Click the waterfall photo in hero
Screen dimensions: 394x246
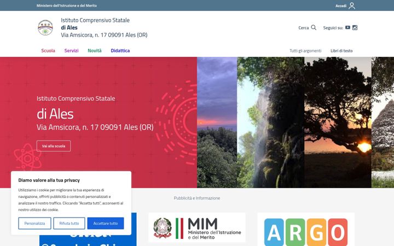coord(271,122)
